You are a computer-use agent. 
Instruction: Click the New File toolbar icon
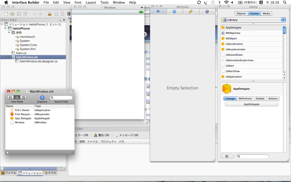(6, 14)
